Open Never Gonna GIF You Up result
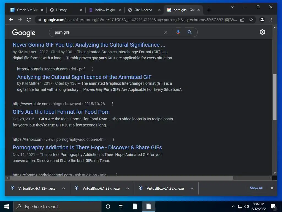The image size is (282, 212). point(89,45)
